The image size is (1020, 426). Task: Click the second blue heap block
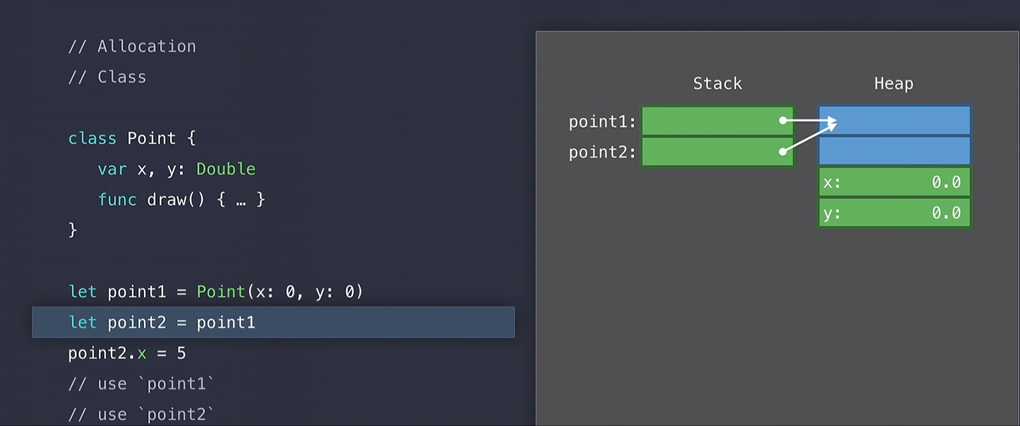[x=894, y=151]
